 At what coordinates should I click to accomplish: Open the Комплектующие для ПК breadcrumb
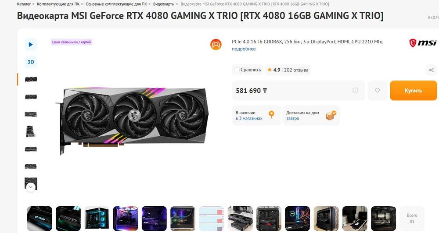pos(58,4)
